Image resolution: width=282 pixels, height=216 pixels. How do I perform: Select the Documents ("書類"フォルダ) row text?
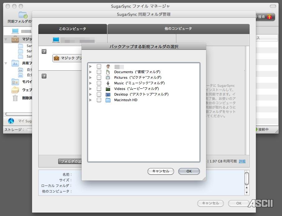click(x=137, y=72)
